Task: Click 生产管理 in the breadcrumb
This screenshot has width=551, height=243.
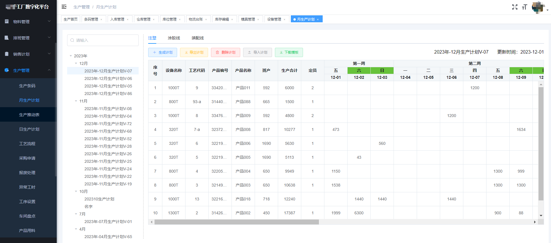Action: click(x=82, y=7)
